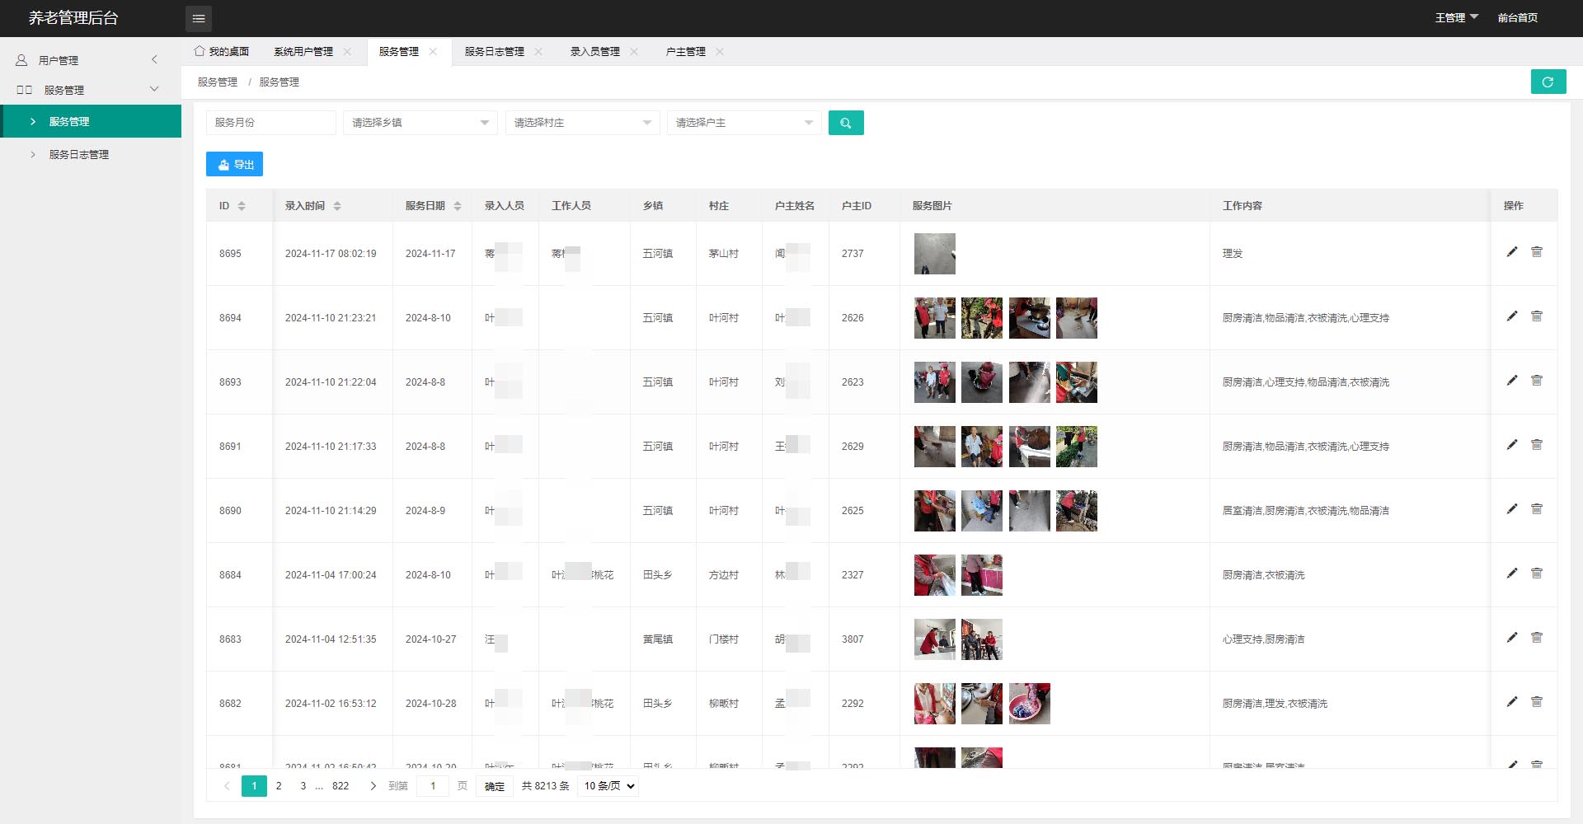
Task: Switch to the 服务日志管理 tab
Action: point(494,51)
